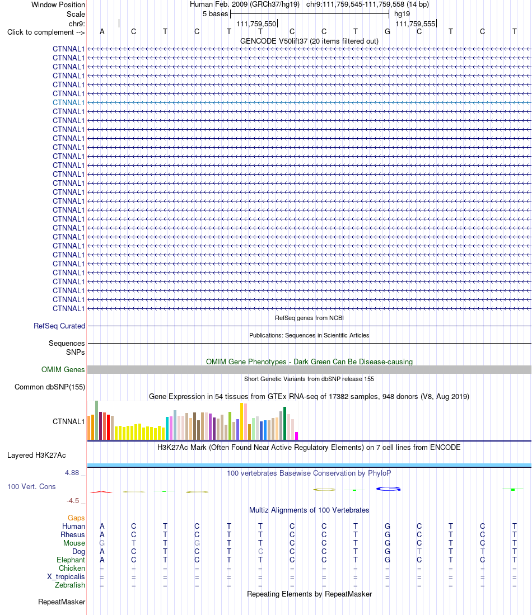The width and height of the screenshot is (532, 615).
Task: Click the '5 bases' scale bar label
Action: click(215, 14)
